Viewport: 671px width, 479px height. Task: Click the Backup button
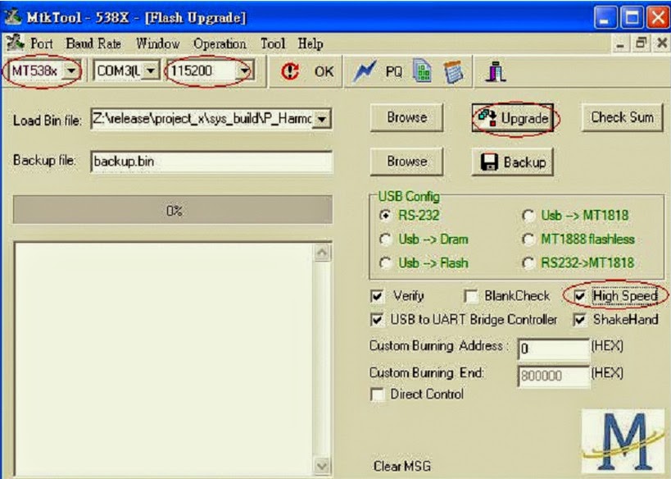coord(513,162)
